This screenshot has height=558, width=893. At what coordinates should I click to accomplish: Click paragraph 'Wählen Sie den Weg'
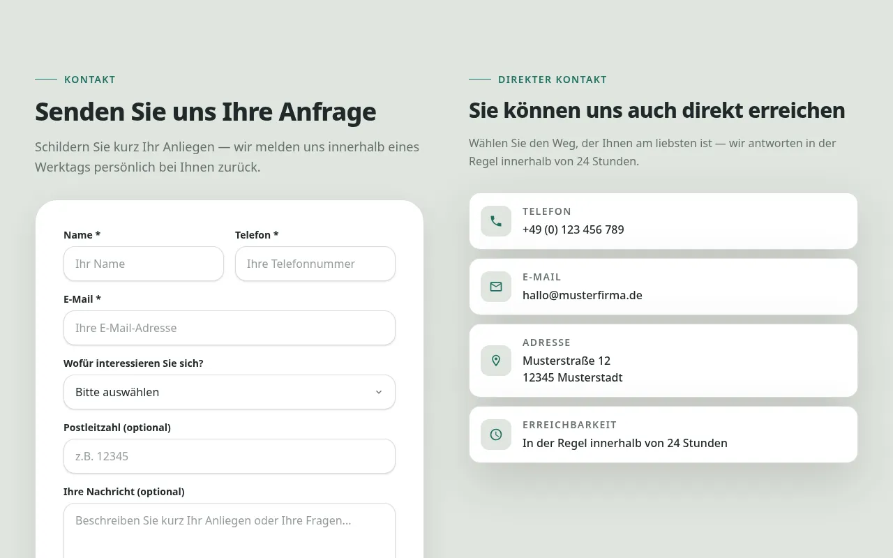pos(653,152)
